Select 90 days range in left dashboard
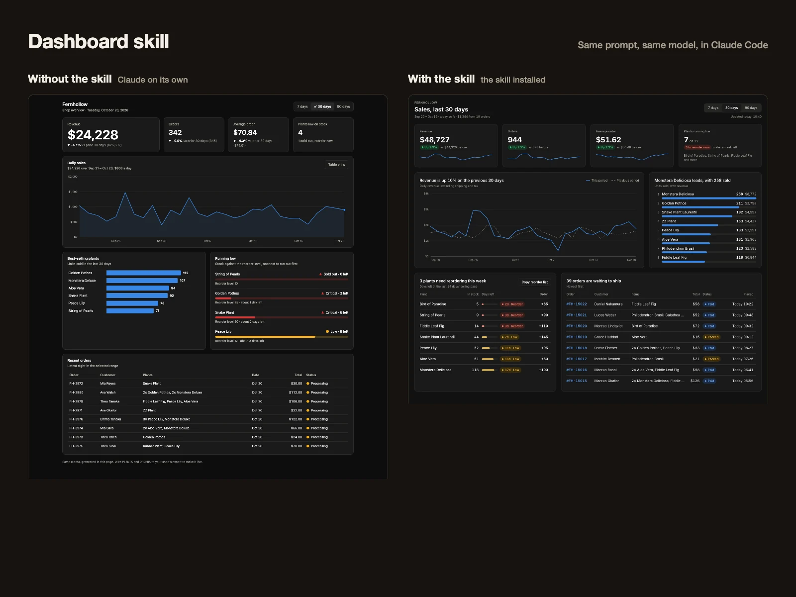 pyautogui.click(x=343, y=106)
